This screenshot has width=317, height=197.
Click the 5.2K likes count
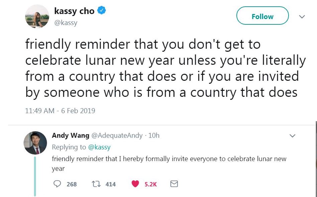point(150,184)
